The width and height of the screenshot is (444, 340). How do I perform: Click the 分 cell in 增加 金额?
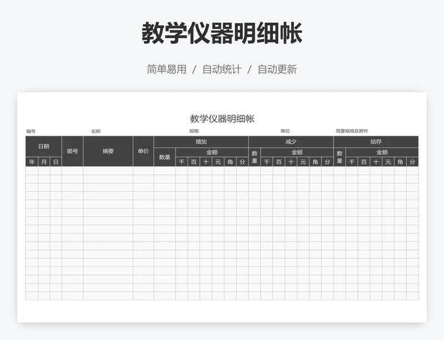243,161
